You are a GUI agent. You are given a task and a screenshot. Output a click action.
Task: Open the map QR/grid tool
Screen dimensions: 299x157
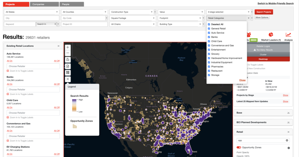coord(68,73)
